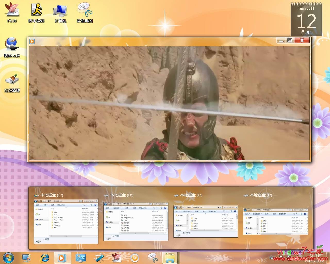Click the horizontal scrollbar in E: file list
This screenshot has height=264, width=330.
click(x=205, y=230)
